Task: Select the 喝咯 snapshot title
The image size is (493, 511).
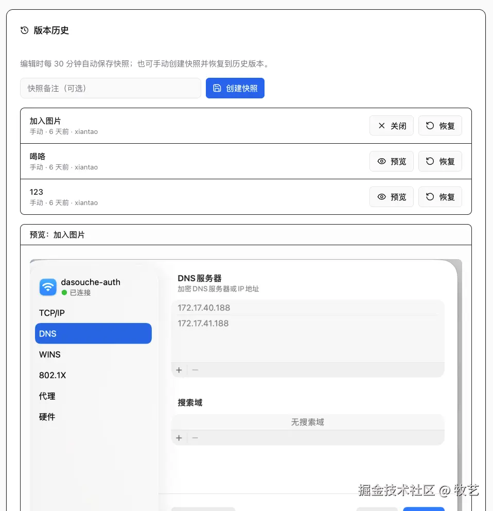Action: 38,157
